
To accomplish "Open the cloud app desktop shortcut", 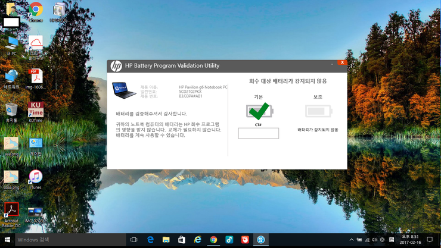I will pyautogui.click(x=36, y=47).
